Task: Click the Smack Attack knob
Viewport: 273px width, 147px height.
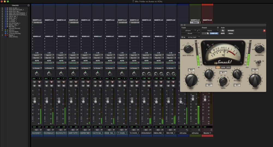Action: [x=209, y=74]
